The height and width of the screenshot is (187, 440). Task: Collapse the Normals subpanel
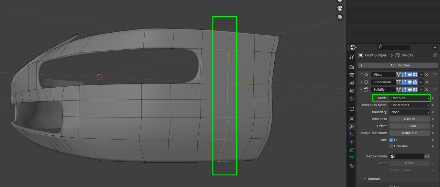coord(365,179)
